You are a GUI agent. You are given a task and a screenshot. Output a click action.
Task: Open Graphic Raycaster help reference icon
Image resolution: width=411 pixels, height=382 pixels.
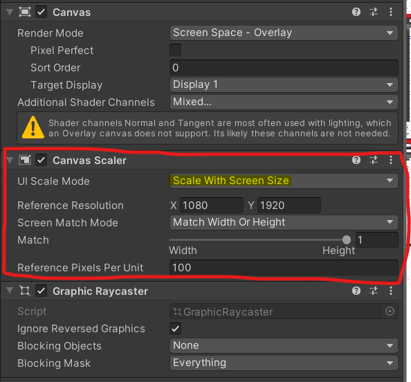point(356,291)
